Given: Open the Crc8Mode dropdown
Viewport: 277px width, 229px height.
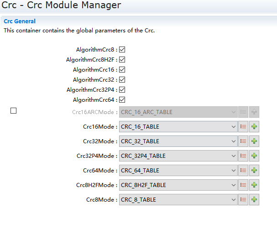Looking at the screenshot, I should coord(178,200).
